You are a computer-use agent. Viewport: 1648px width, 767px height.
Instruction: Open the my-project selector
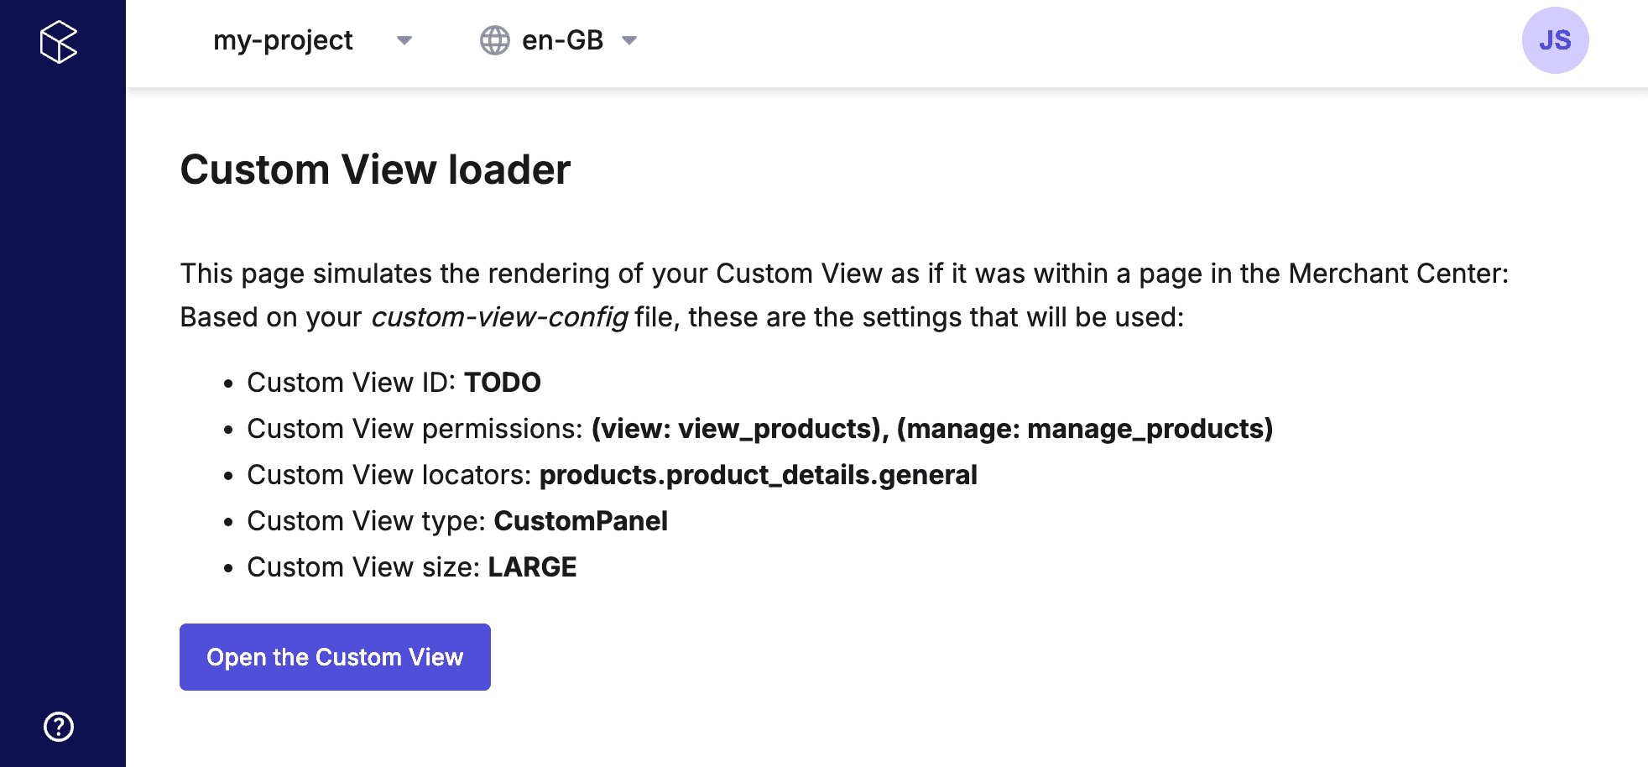[x=312, y=40]
